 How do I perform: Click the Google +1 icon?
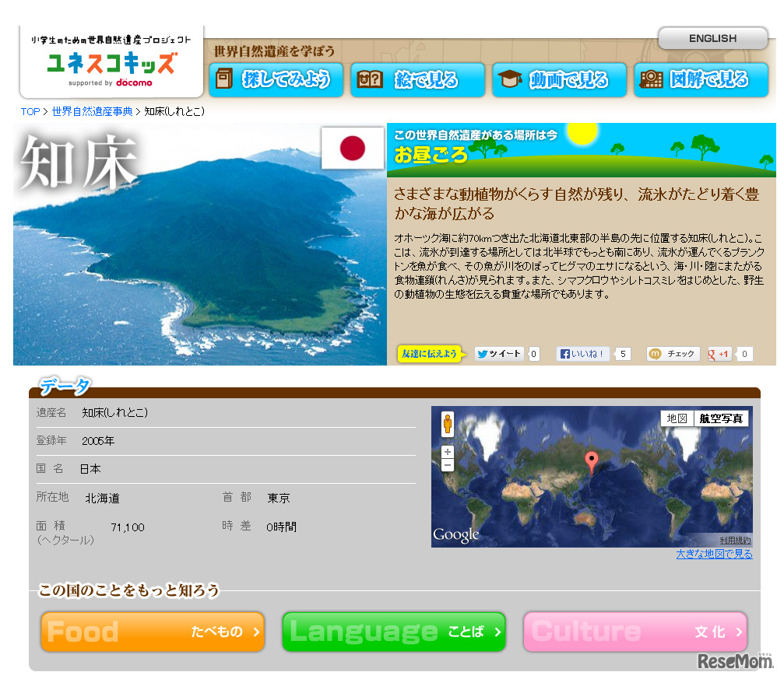click(x=719, y=353)
